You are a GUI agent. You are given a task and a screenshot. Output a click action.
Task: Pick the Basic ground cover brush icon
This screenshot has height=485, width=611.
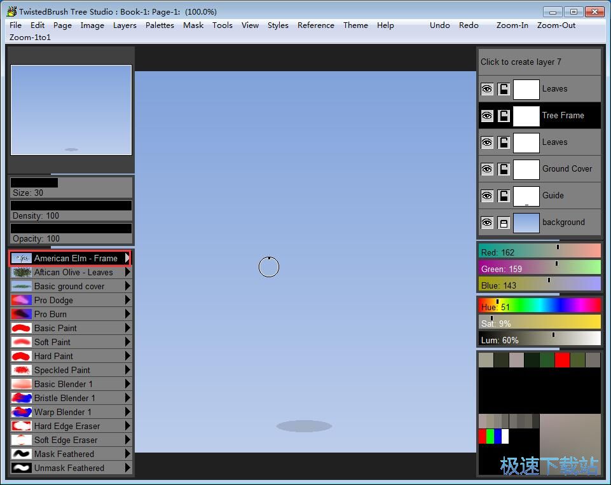22,286
